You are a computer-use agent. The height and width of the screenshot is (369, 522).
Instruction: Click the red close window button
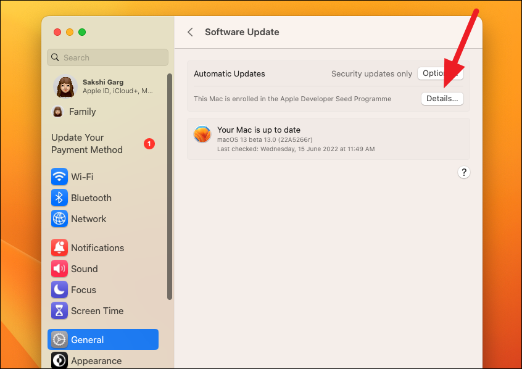coord(57,32)
